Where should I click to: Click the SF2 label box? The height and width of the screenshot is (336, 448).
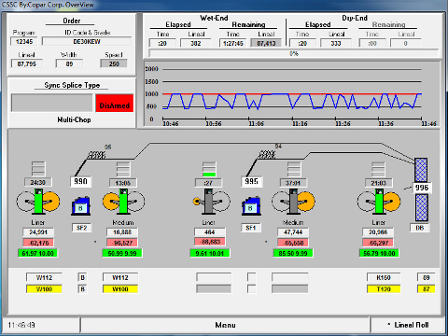click(81, 228)
